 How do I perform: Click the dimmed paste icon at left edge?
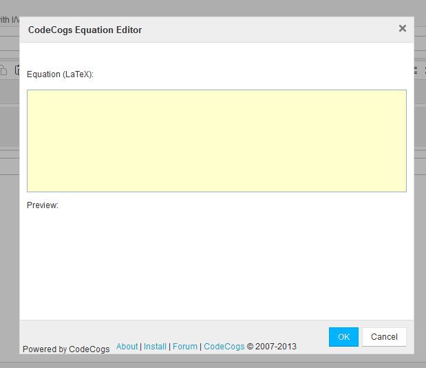[x=17, y=70]
